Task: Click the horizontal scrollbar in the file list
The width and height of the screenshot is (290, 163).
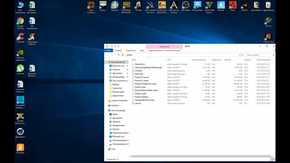Action: tap(201, 156)
